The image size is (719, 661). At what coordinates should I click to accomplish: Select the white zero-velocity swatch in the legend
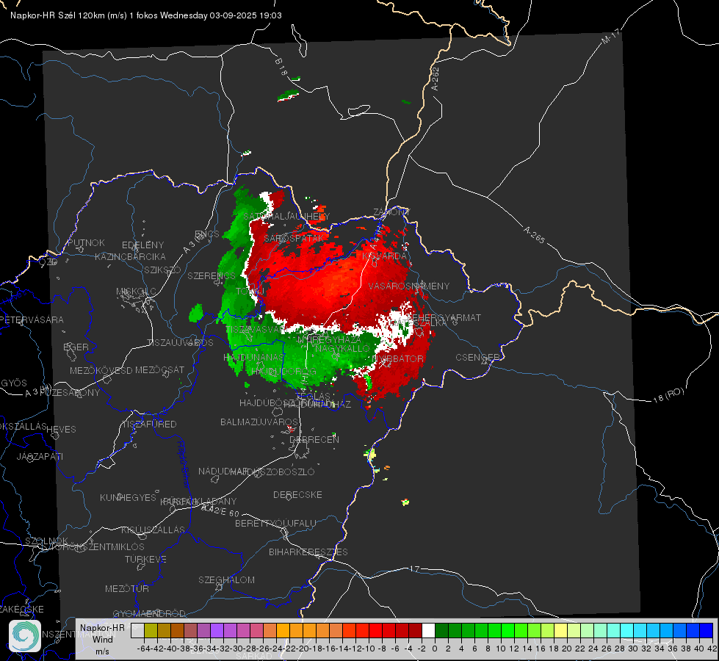[428, 630]
